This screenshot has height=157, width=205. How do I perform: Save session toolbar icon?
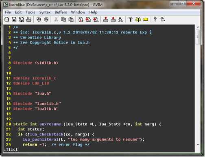(113, 20)
